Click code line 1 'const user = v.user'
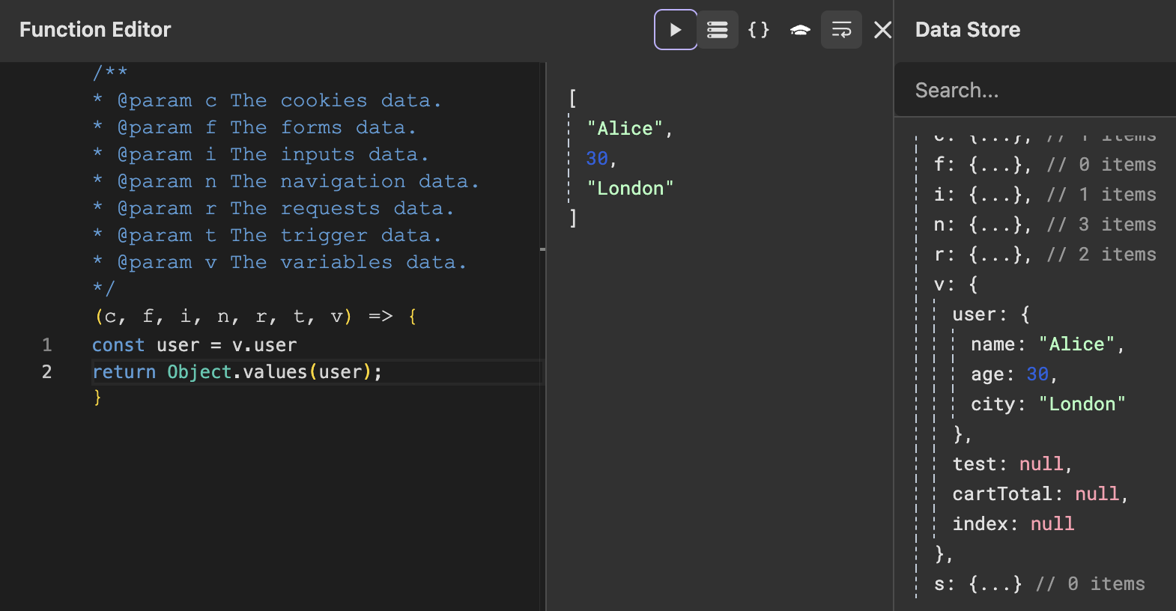This screenshot has height=611, width=1176. (194, 345)
